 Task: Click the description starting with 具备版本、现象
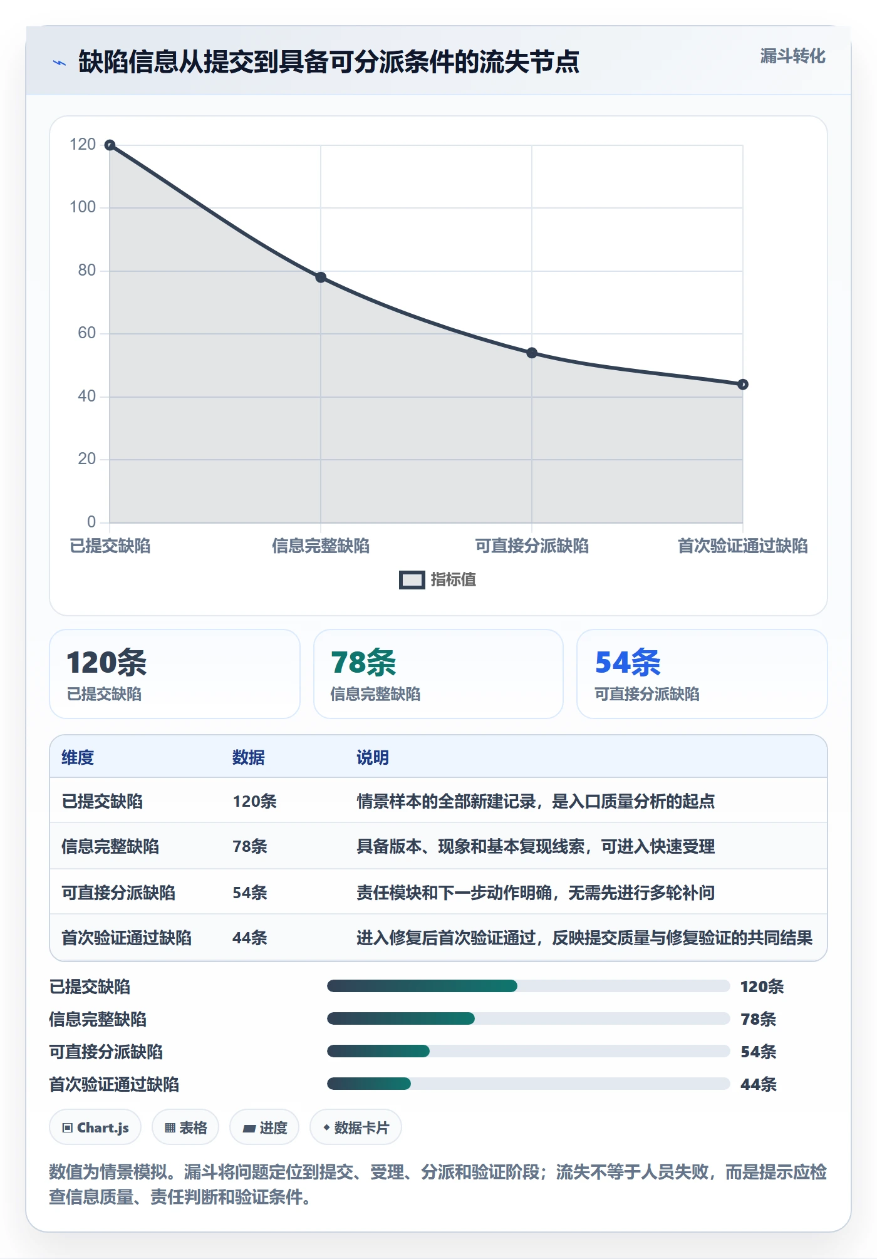536,846
